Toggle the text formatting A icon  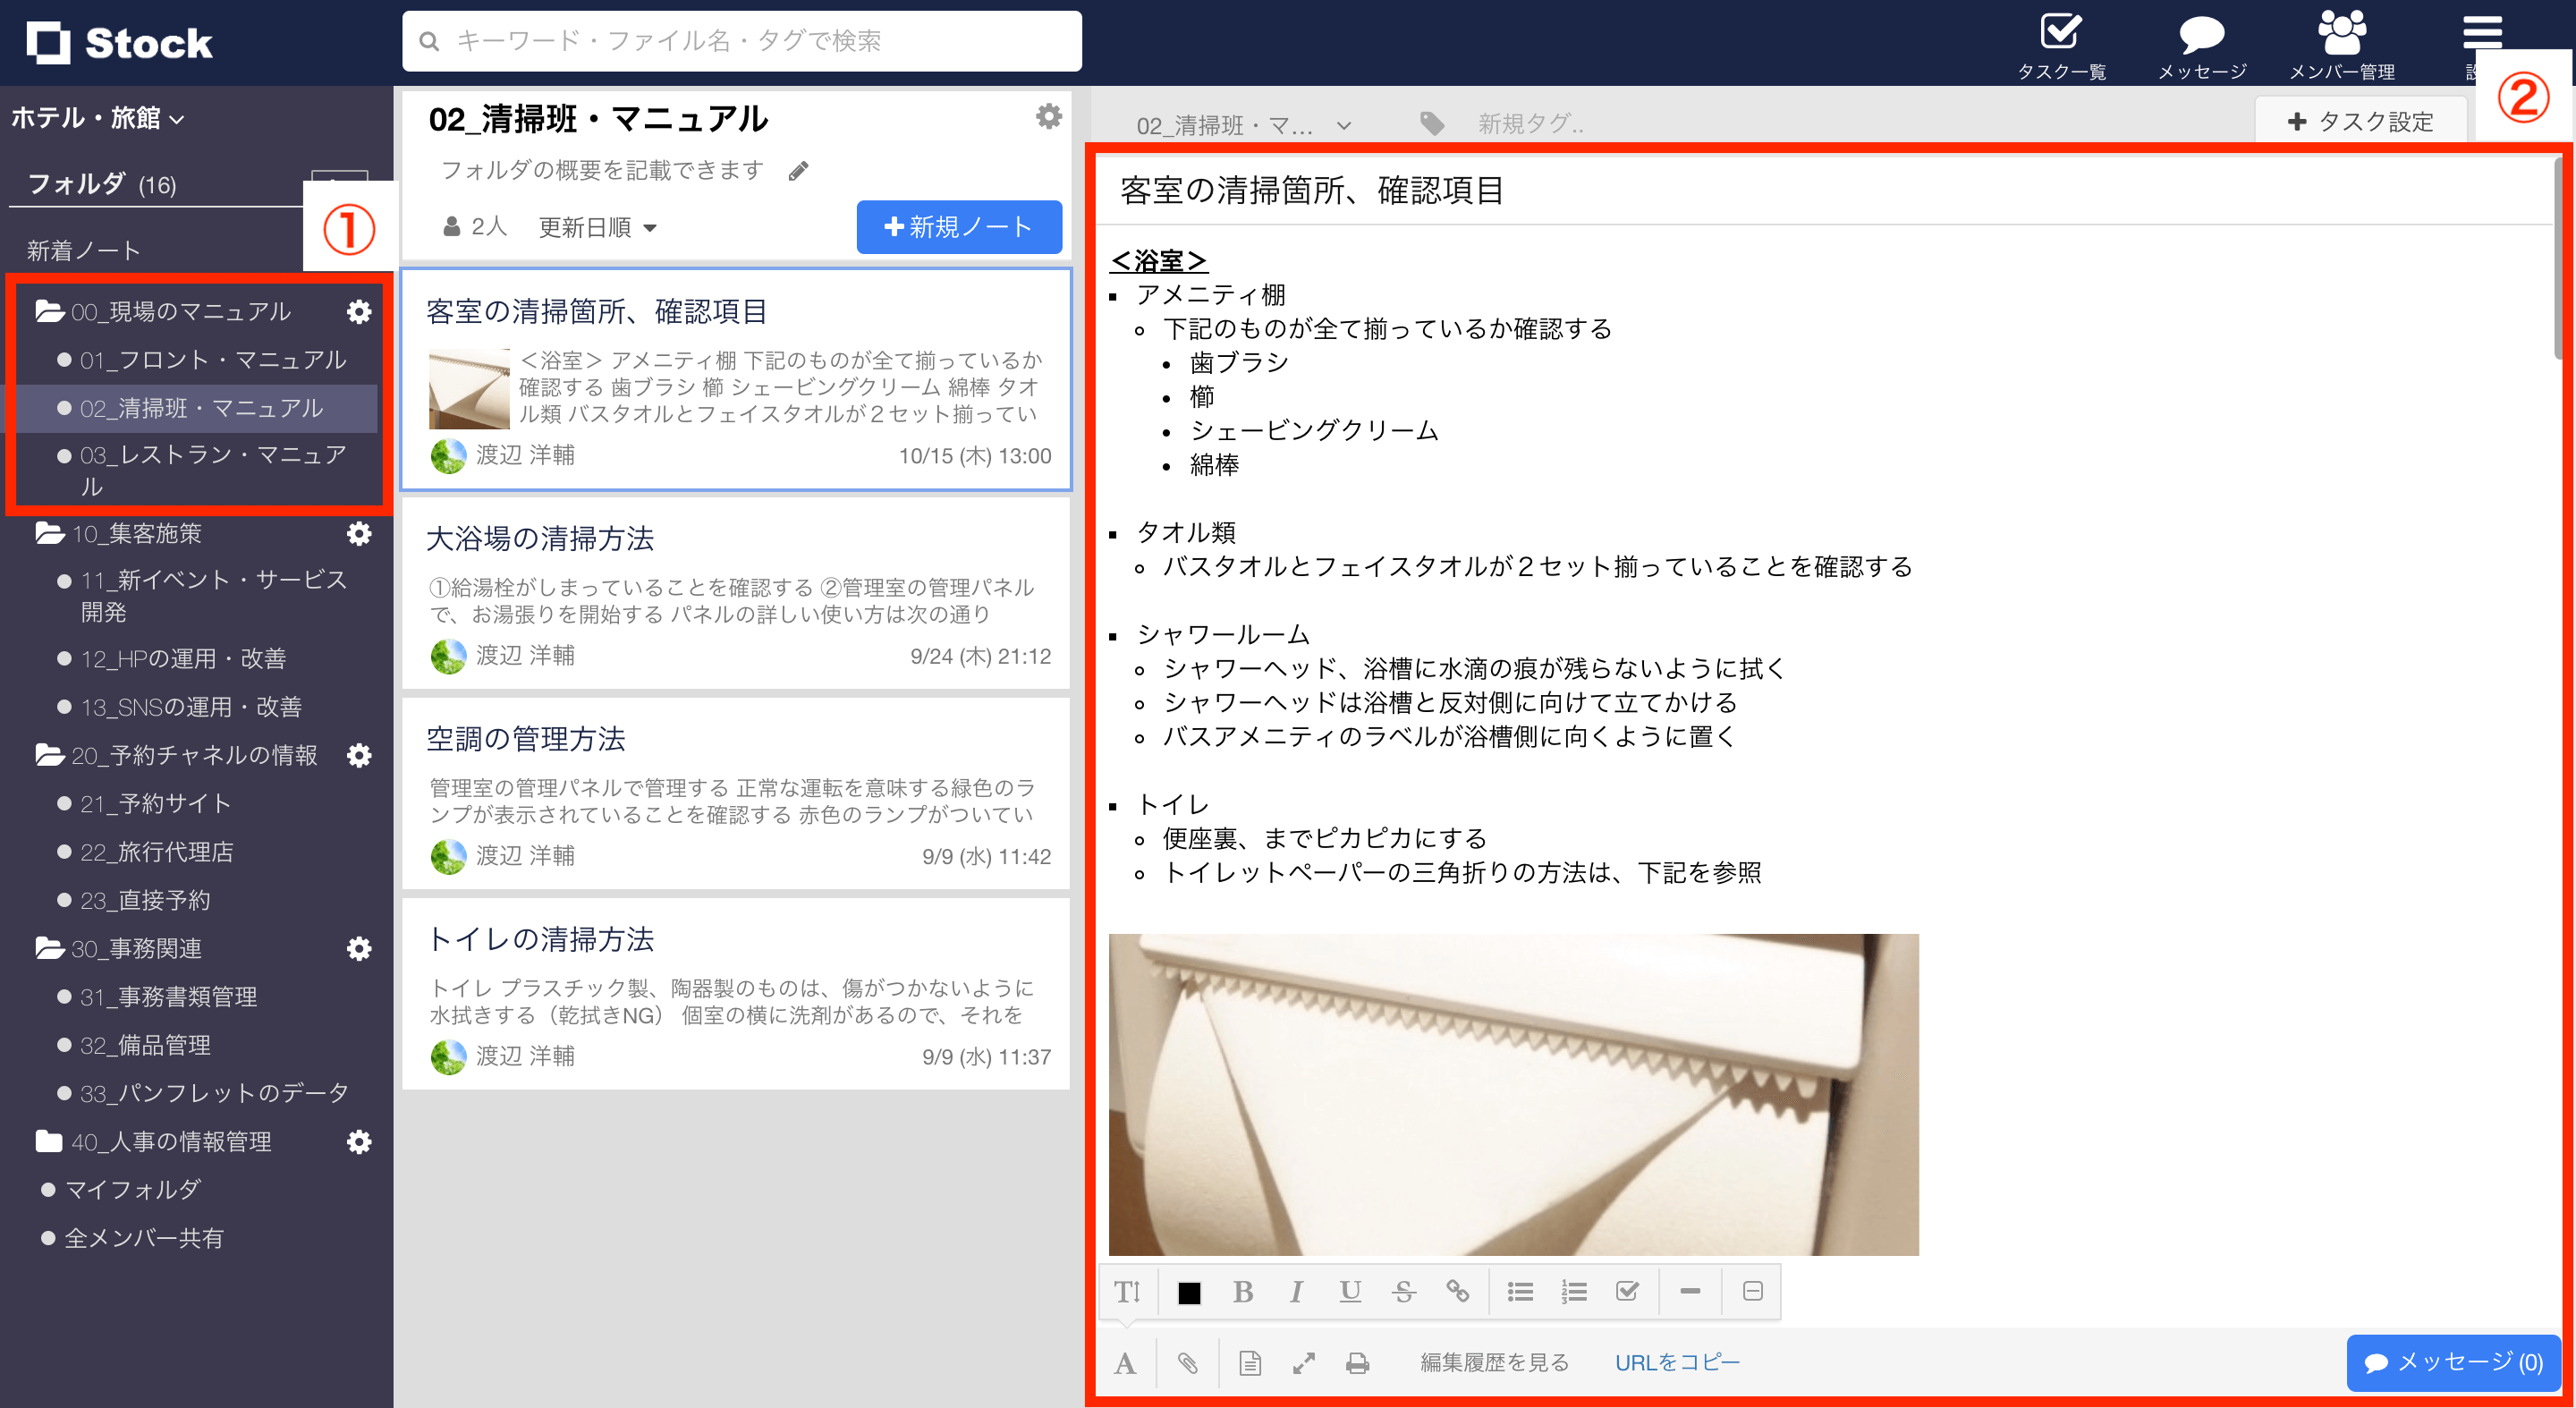[1125, 1363]
